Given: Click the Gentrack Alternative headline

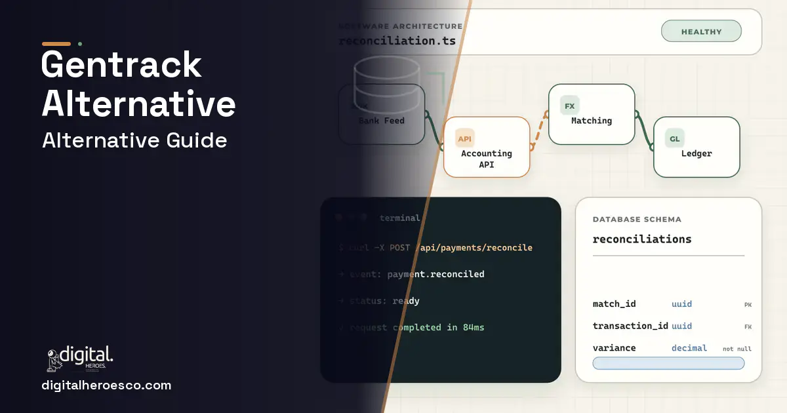Looking at the screenshot, I should [138, 84].
